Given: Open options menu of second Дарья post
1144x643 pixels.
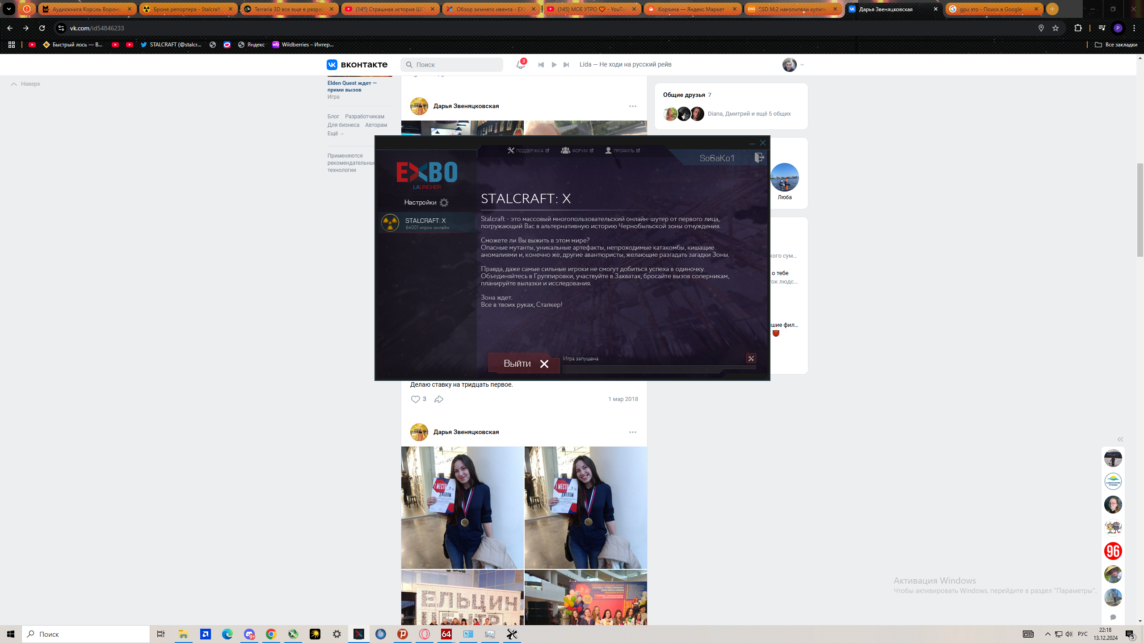Looking at the screenshot, I should click(633, 432).
